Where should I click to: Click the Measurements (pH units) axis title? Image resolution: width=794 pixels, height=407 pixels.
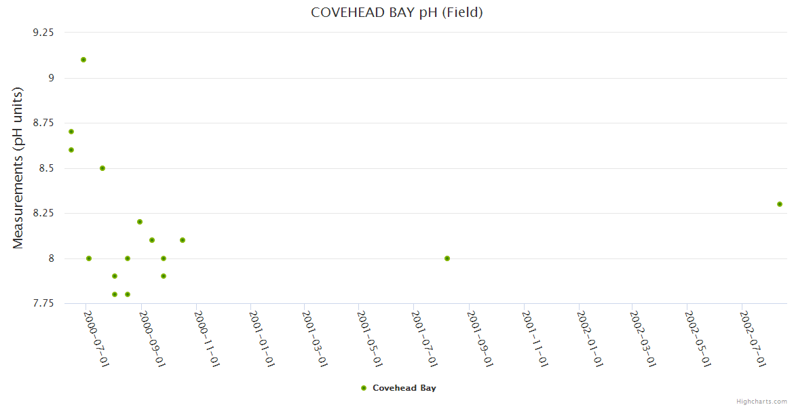pos(18,168)
